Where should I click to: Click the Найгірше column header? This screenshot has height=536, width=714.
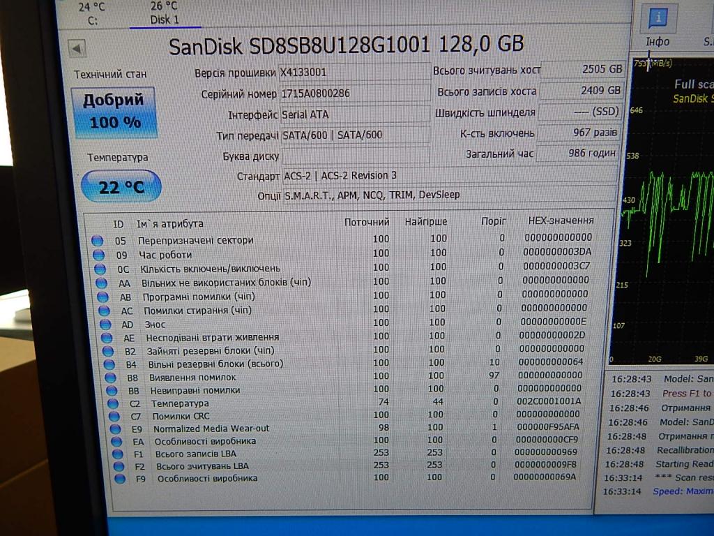426,221
